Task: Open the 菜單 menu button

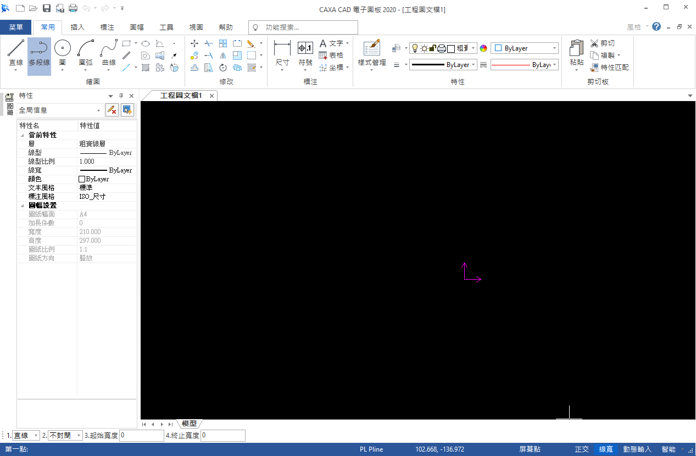Action: (x=16, y=27)
